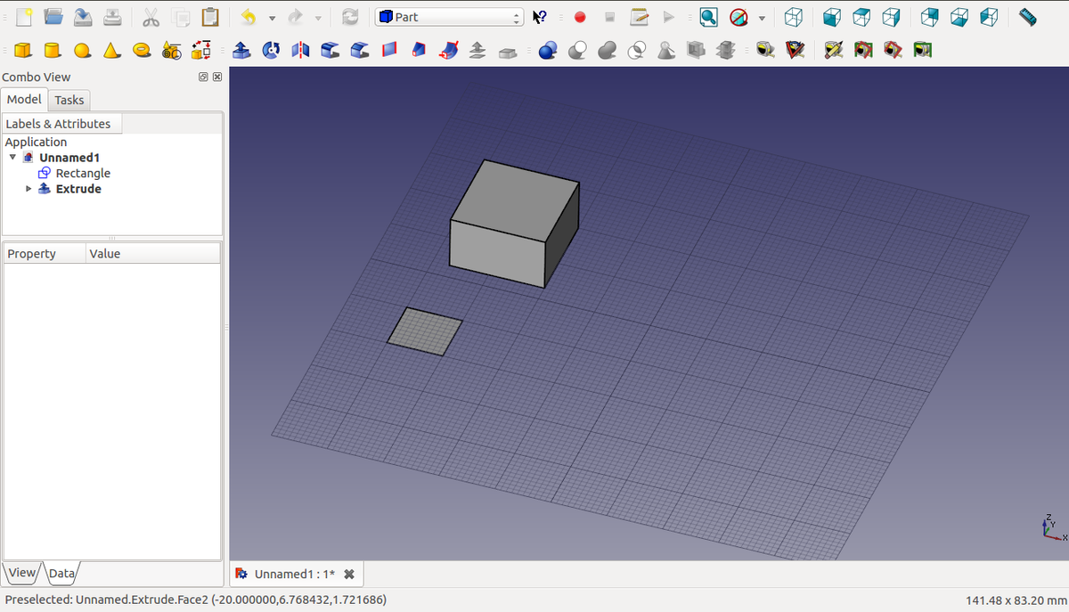Select the Cylinder primitive tool
1069x612 pixels.
pos(53,51)
